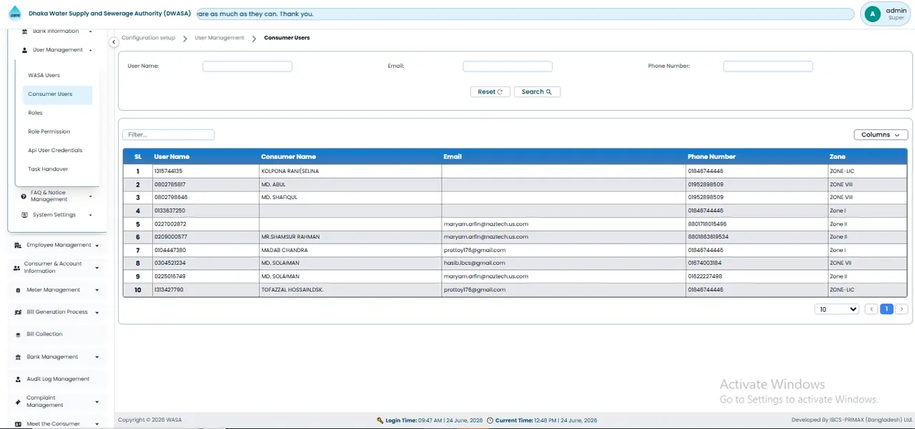The image size is (915, 429).
Task: Click the Complaint Management icon
Action: pyautogui.click(x=18, y=401)
